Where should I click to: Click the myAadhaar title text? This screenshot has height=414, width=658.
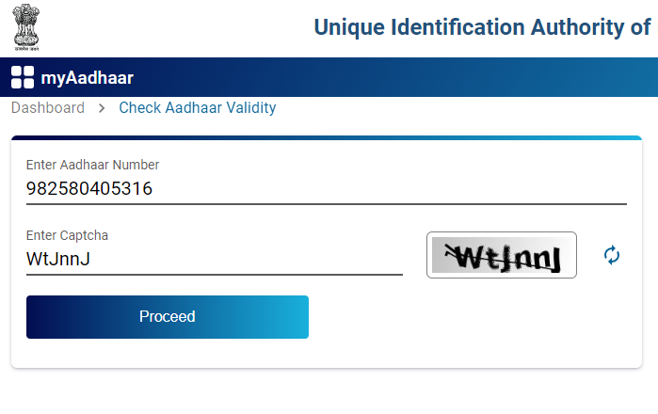[x=87, y=77]
